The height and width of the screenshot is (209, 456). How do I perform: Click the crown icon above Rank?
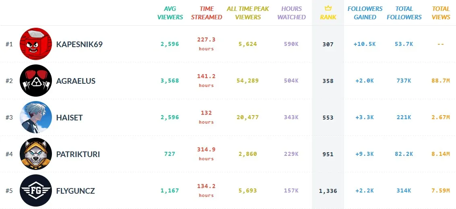328,8
